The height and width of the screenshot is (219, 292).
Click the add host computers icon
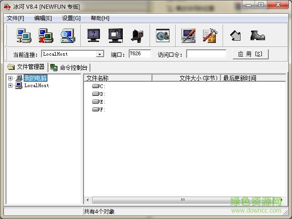click(24, 36)
